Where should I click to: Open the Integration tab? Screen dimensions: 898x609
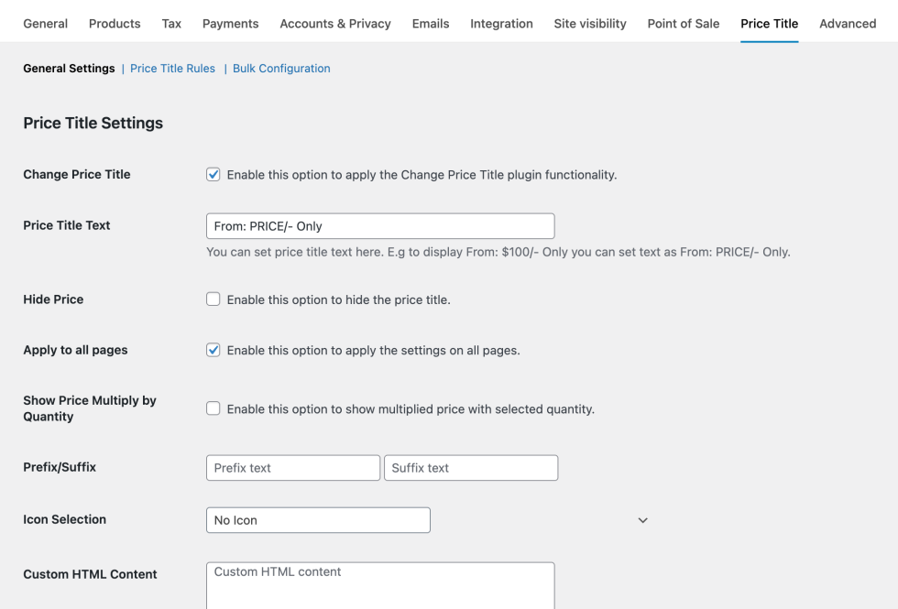(501, 23)
